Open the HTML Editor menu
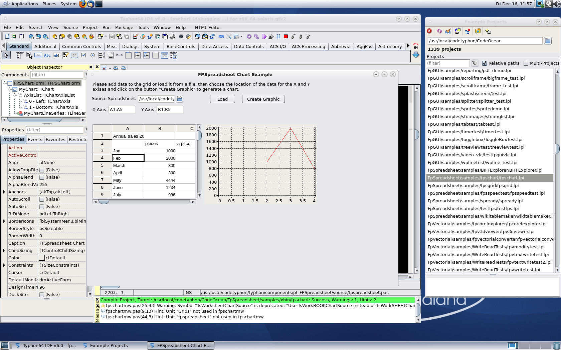Screen dimensions: 561x350 click(208, 28)
